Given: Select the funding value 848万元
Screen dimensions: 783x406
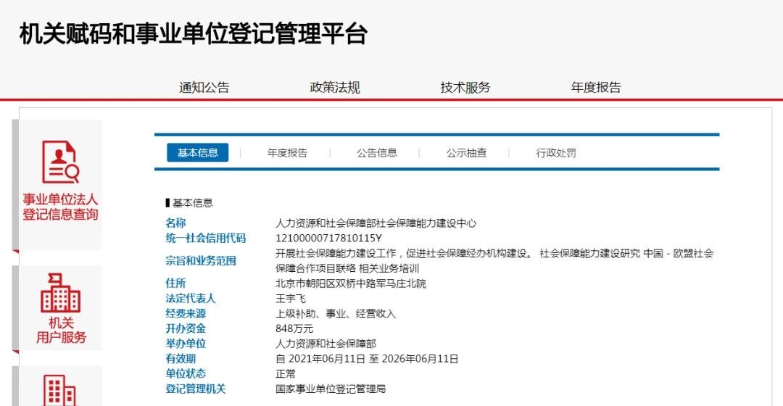Looking at the screenshot, I should (x=294, y=328).
